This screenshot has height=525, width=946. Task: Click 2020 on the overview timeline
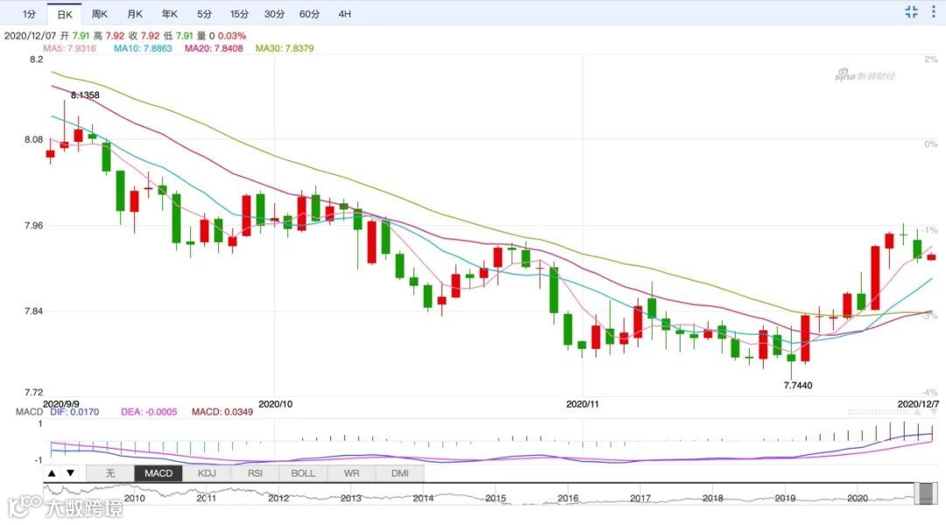click(858, 499)
